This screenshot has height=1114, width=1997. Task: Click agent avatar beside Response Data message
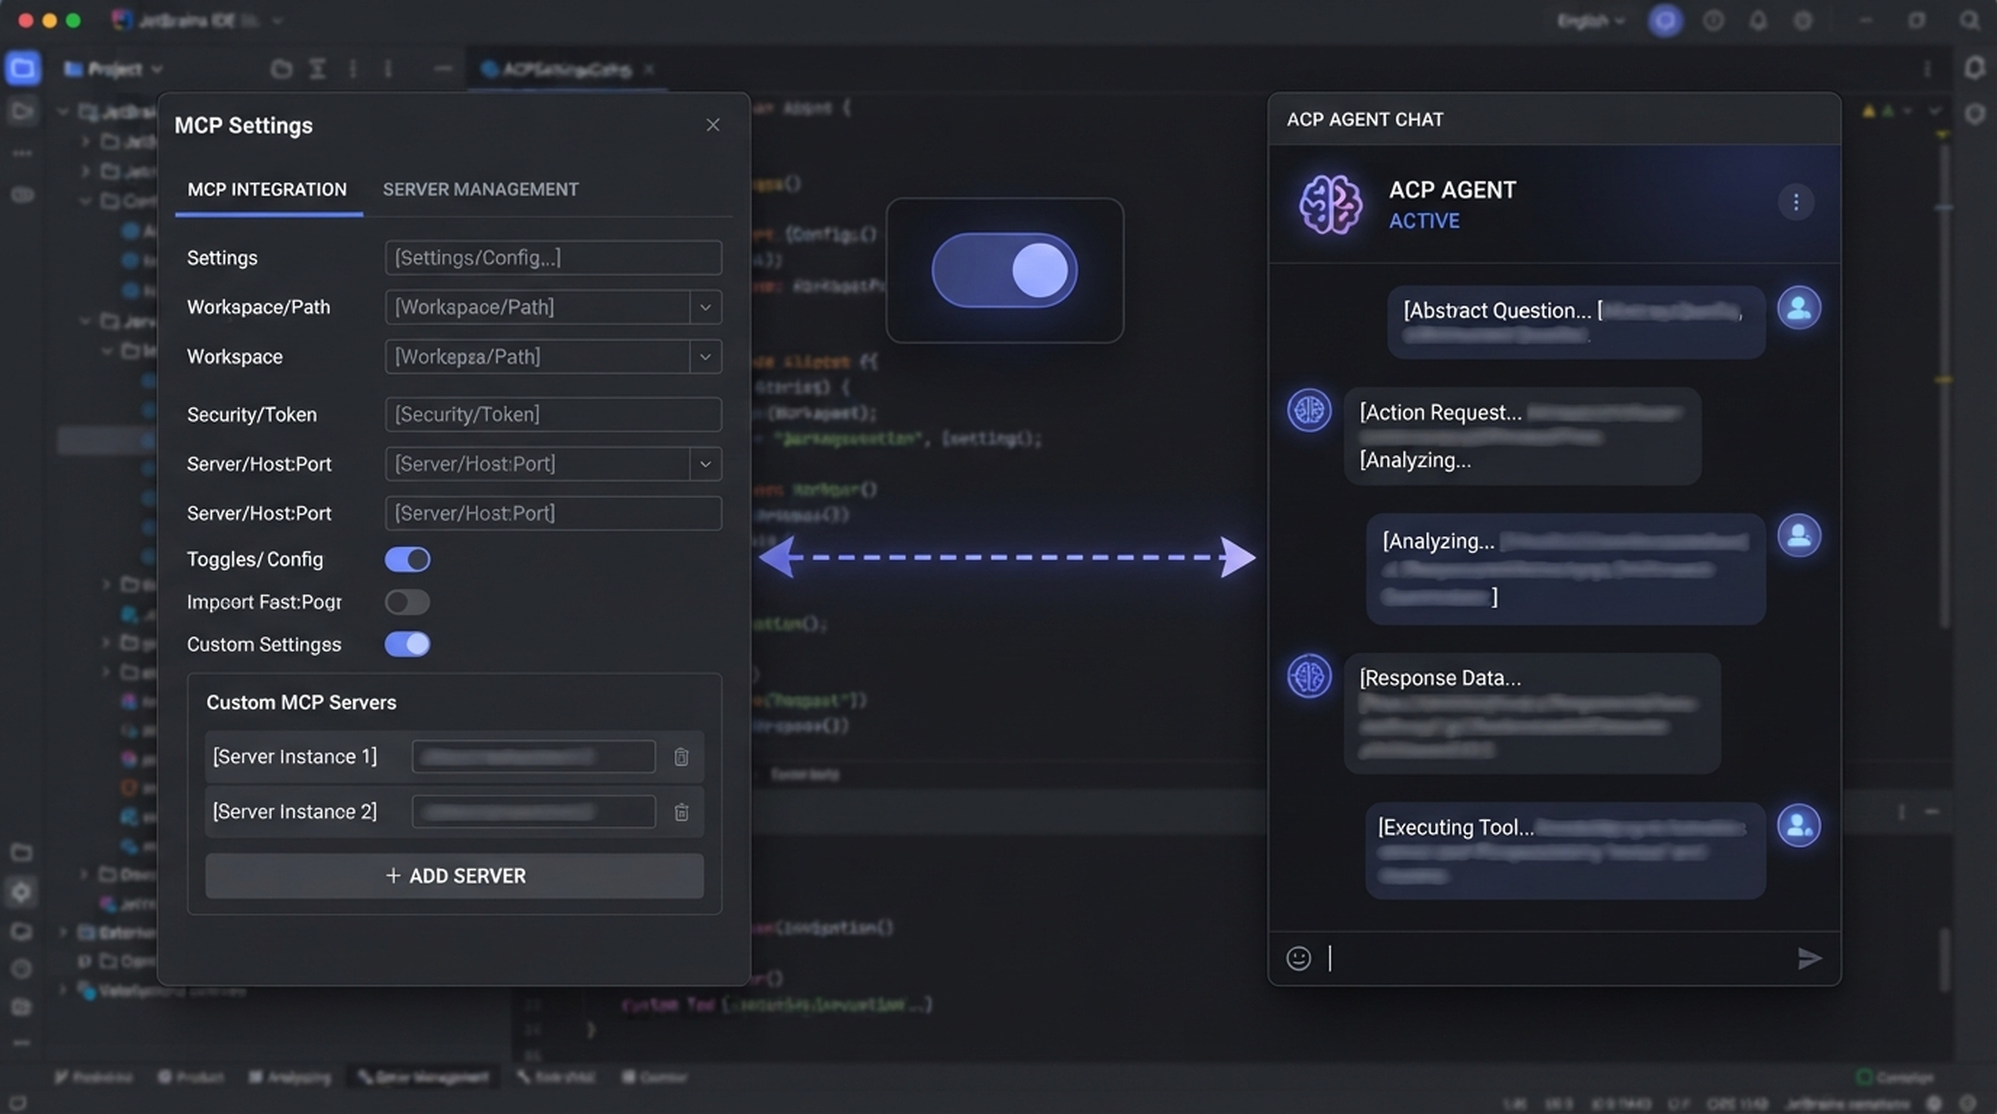1308,676
